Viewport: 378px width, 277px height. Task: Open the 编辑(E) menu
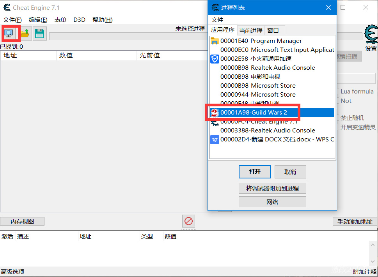pos(38,20)
